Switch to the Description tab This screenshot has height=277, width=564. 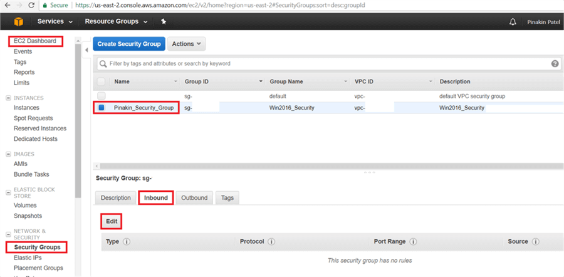pyautogui.click(x=115, y=198)
